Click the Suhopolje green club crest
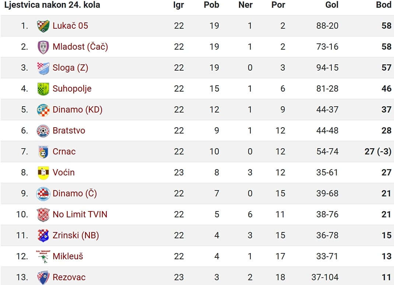The width and height of the screenshot is (394, 285). pyautogui.click(x=43, y=89)
